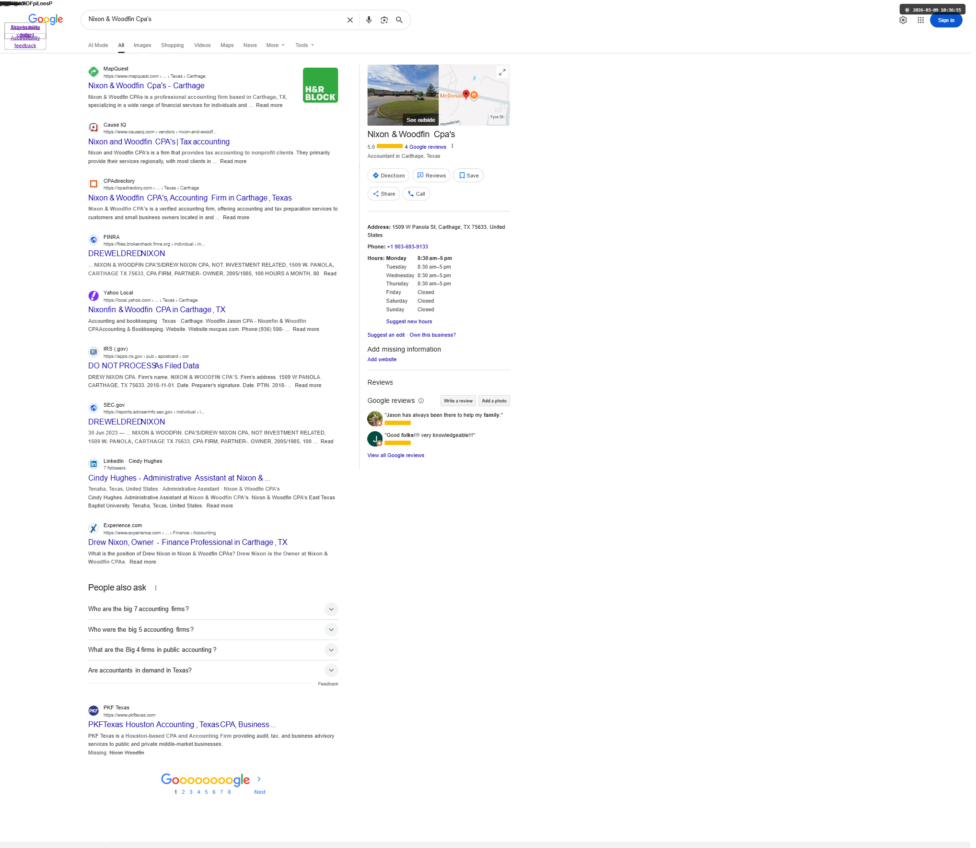Click the magnifier search icon
The image size is (976, 848).
coord(399,20)
